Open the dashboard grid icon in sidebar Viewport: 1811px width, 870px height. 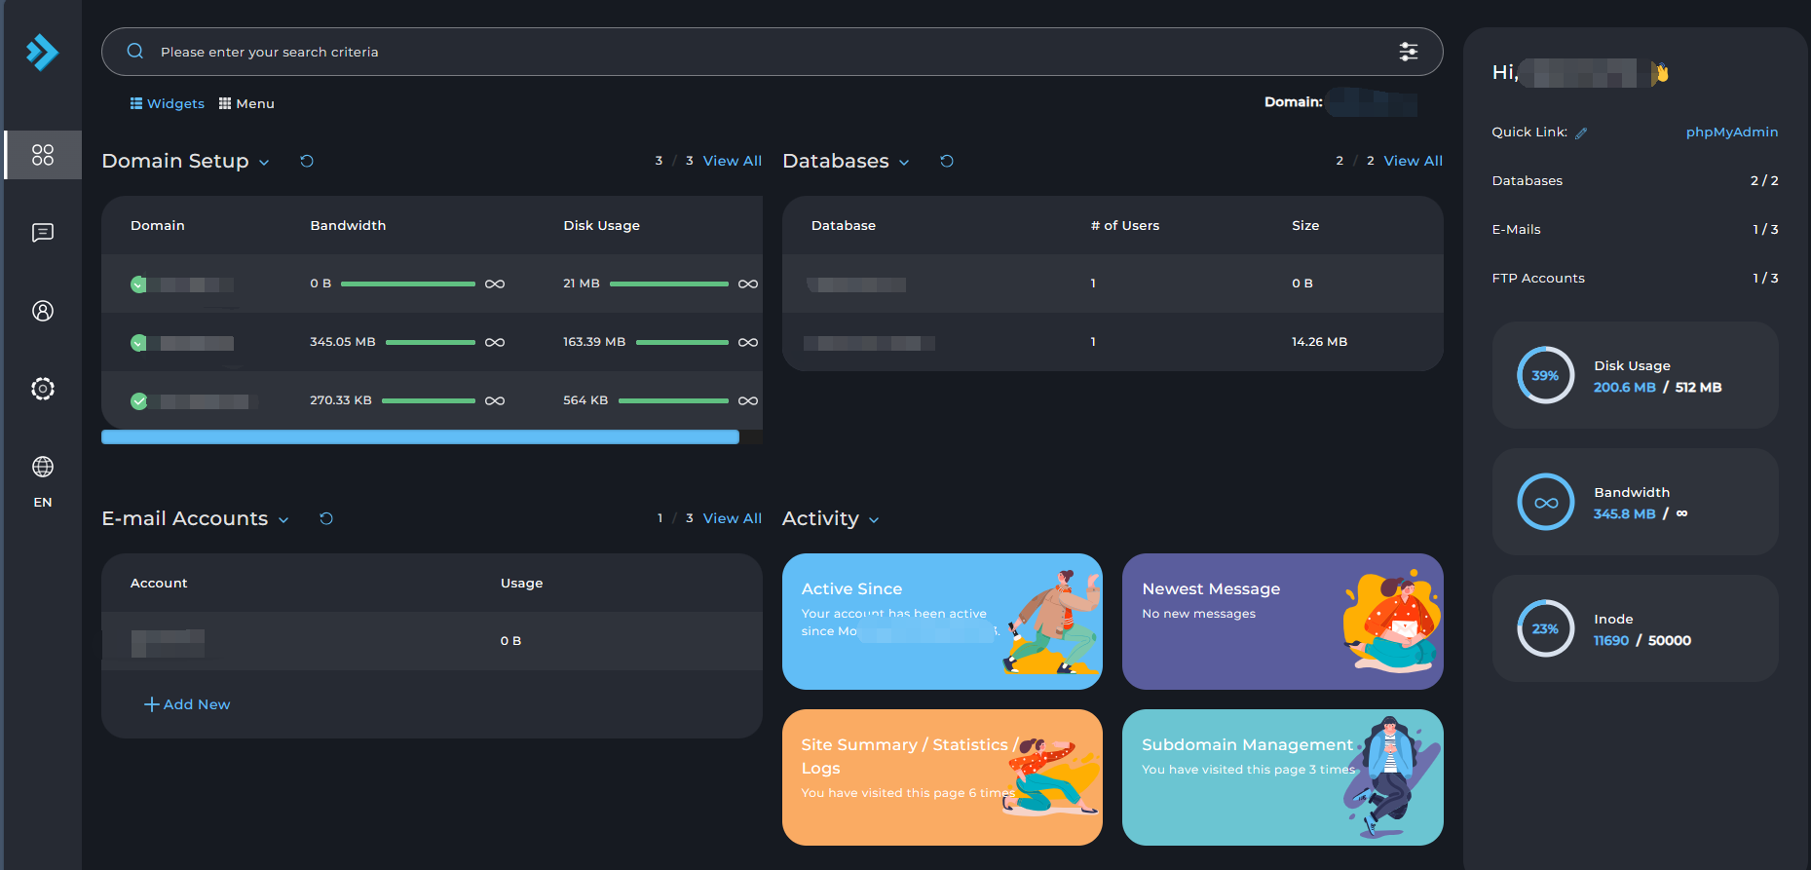tap(43, 155)
